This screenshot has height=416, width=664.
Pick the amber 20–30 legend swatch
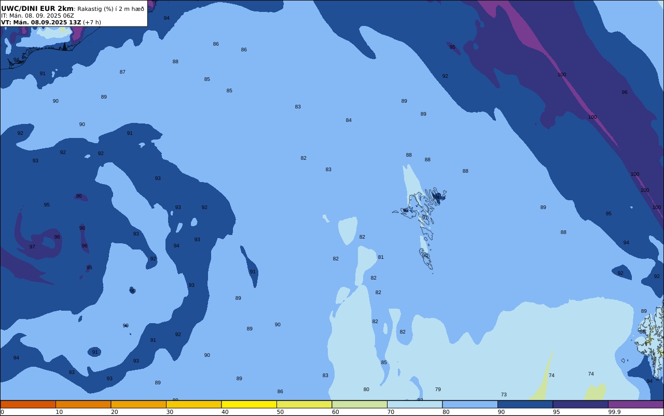pos(139,404)
